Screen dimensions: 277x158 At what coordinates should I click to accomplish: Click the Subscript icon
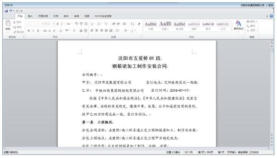click(x=50, y=31)
